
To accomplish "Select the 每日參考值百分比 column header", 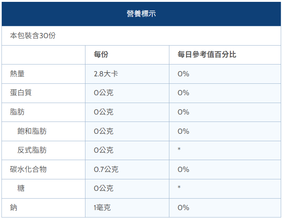I will 206,55.
